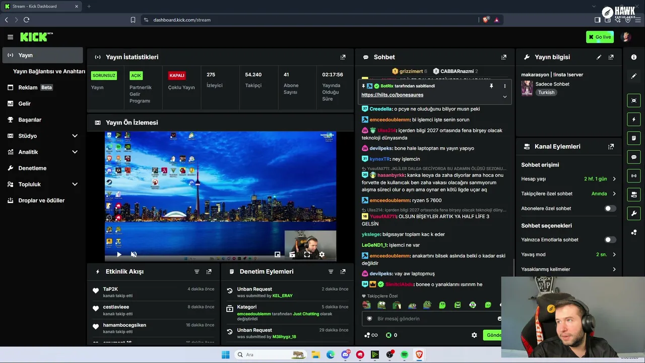This screenshot has height=363, width=645.
Task: Toggle the moderation log widget icon in right sidebar
Action: pyautogui.click(x=634, y=138)
